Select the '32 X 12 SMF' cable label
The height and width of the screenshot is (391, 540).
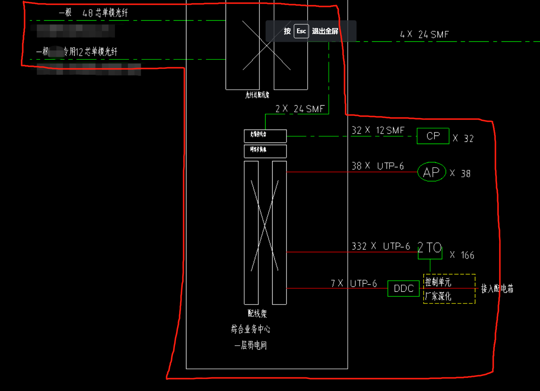(378, 130)
